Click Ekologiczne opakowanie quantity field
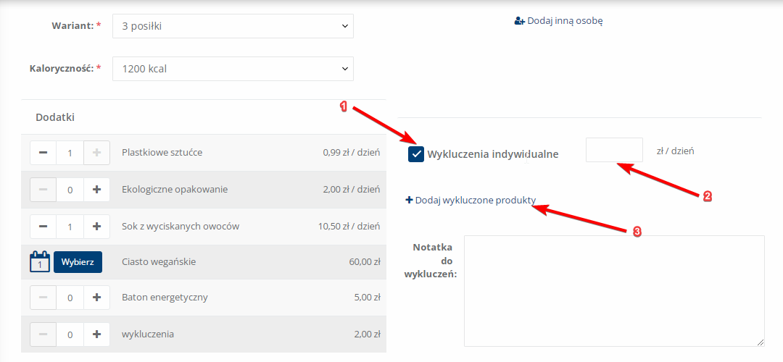Viewport: 783px width, 362px height. pyautogui.click(x=70, y=190)
